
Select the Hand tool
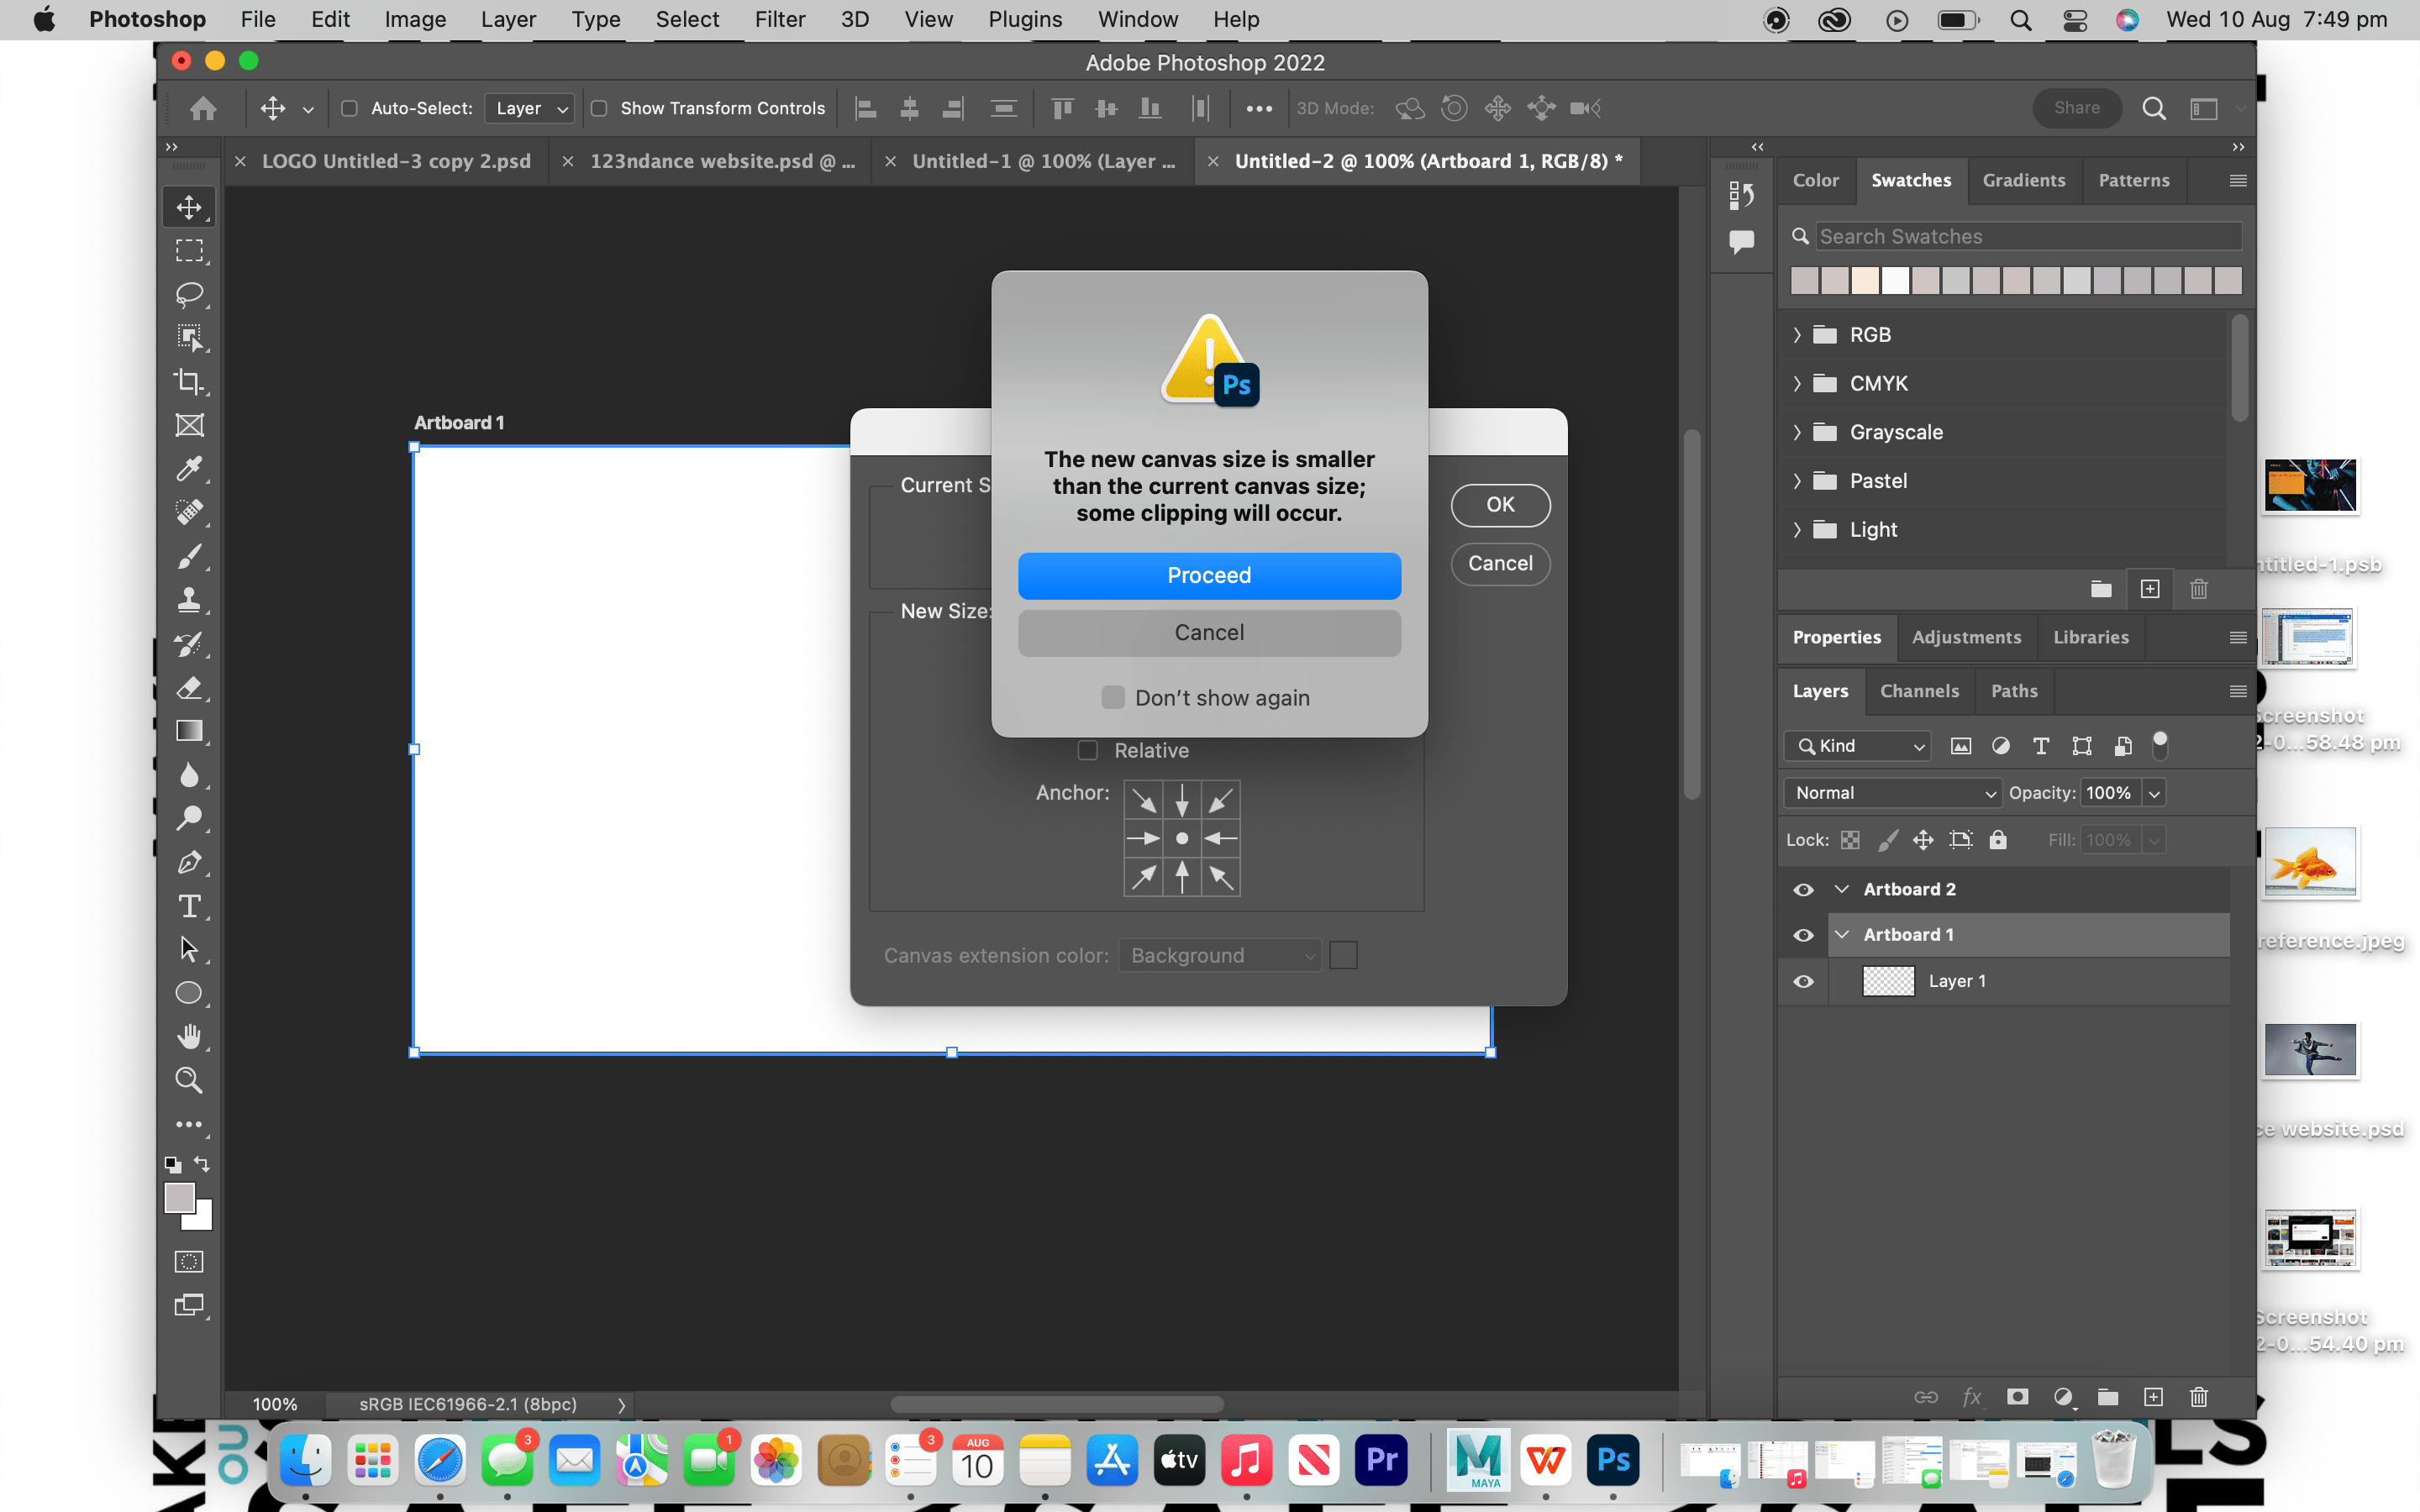click(x=189, y=1036)
